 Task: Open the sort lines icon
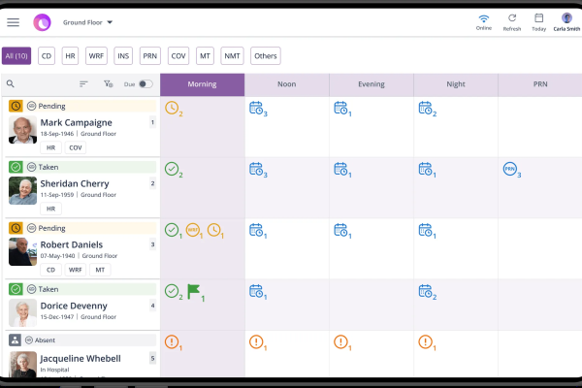click(x=83, y=84)
